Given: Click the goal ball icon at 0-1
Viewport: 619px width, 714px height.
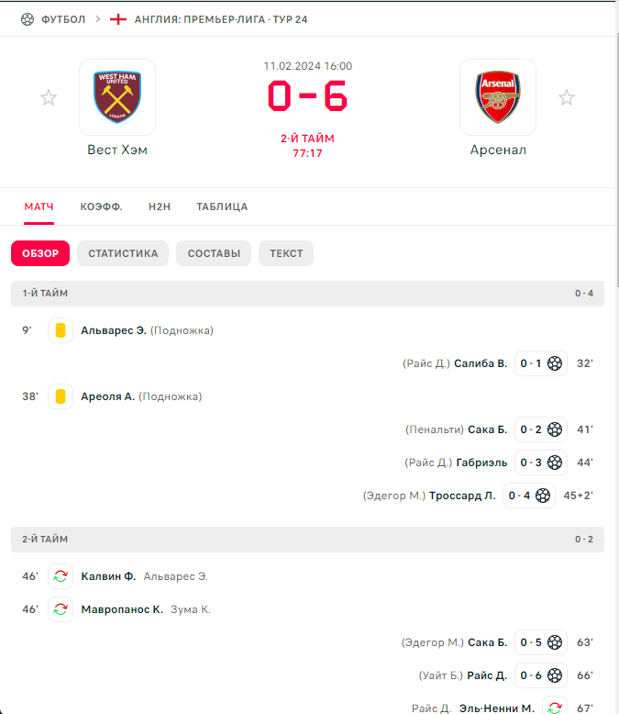Looking at the screenshot, I should pos(555,363).
